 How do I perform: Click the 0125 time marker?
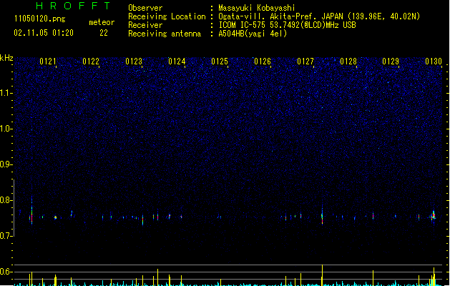(220, 61)
